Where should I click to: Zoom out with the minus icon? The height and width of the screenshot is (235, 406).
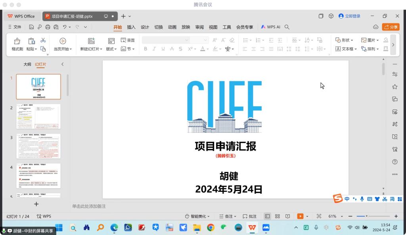tap(350, 216)
